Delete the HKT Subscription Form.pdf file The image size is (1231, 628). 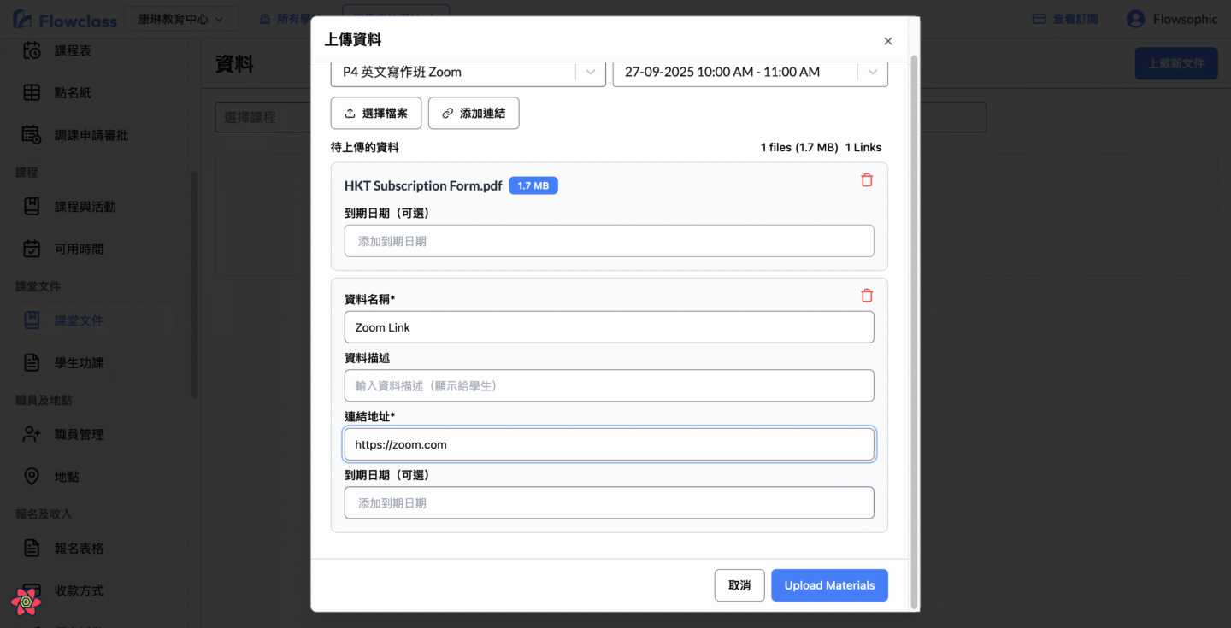(867, 180)
